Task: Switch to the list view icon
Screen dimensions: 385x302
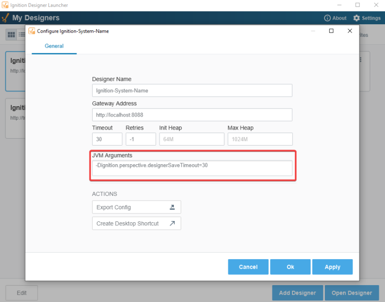Action: 22,35
